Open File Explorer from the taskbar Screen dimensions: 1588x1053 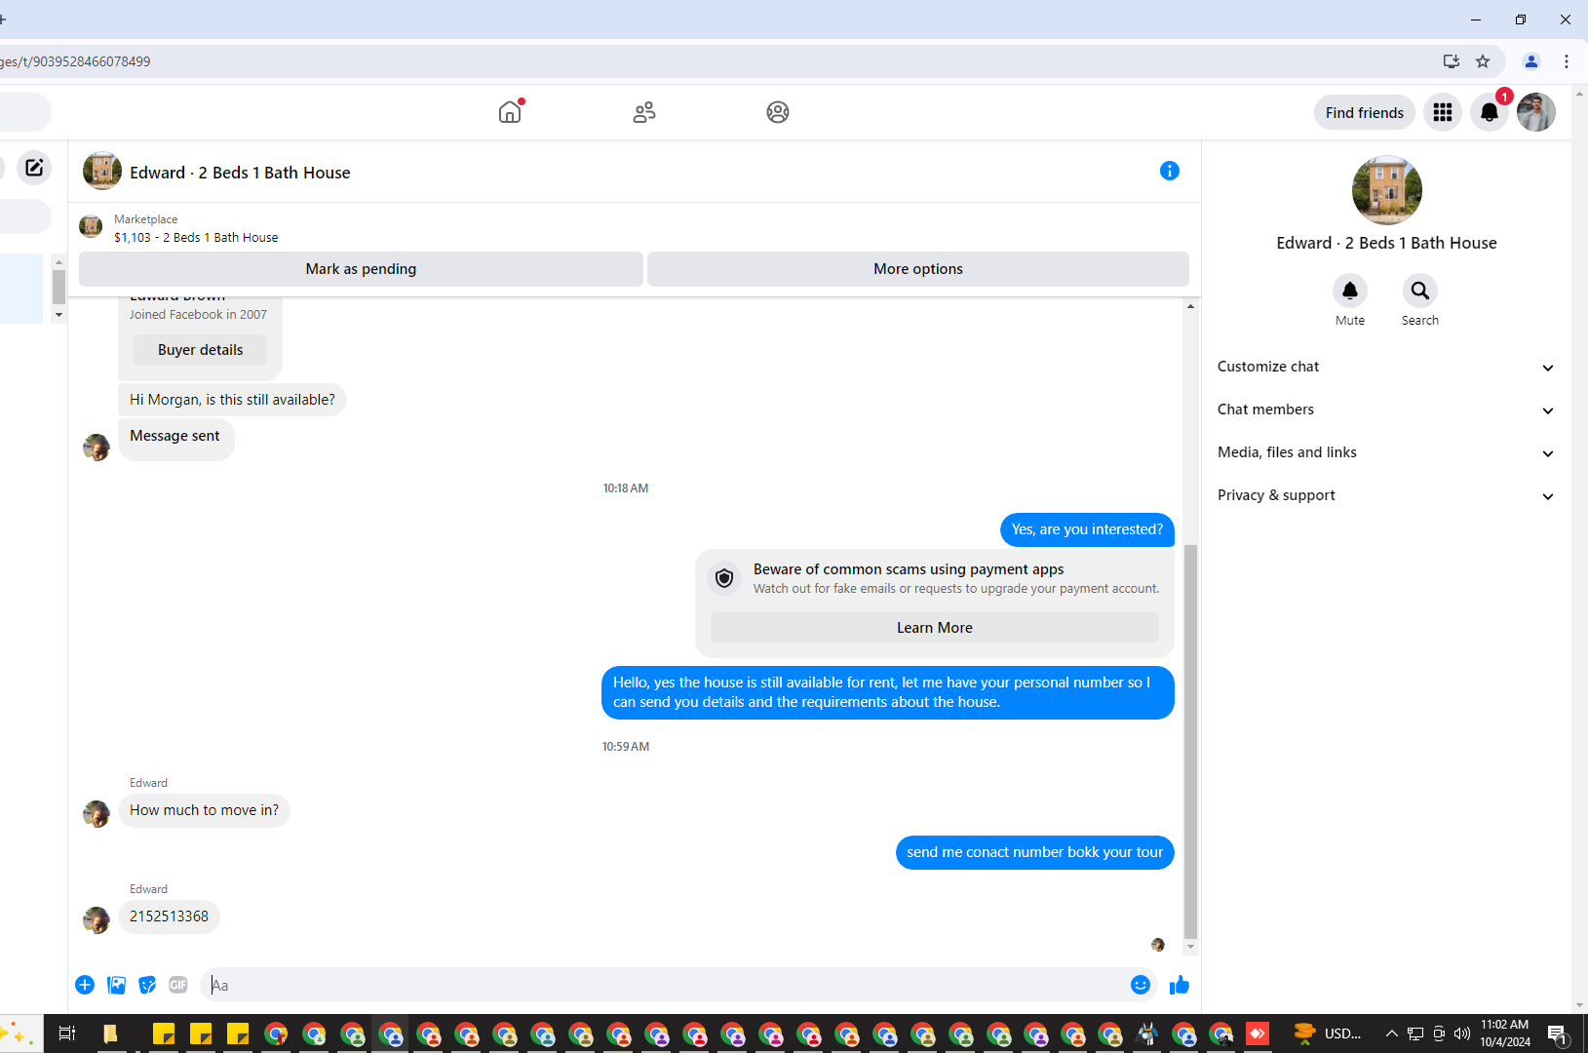[x=110, y=1033]
